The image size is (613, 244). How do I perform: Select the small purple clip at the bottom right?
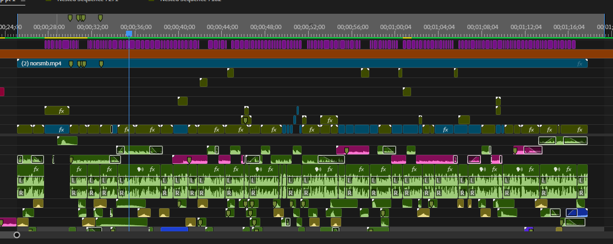[x=529, y=229]
